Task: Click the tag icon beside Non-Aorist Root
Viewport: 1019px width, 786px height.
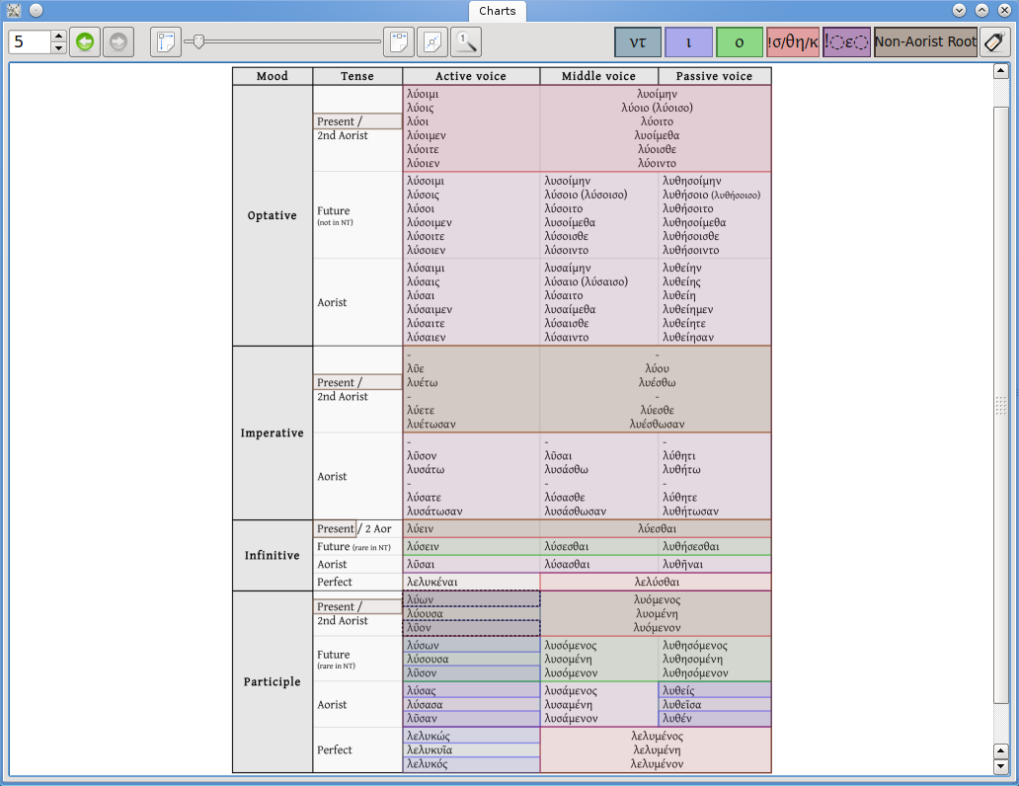Action: [x=994, y=42]
